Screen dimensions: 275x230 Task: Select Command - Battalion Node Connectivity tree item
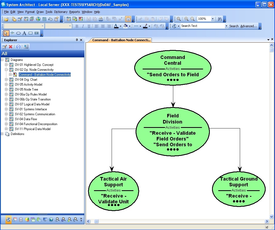point(45,75)
